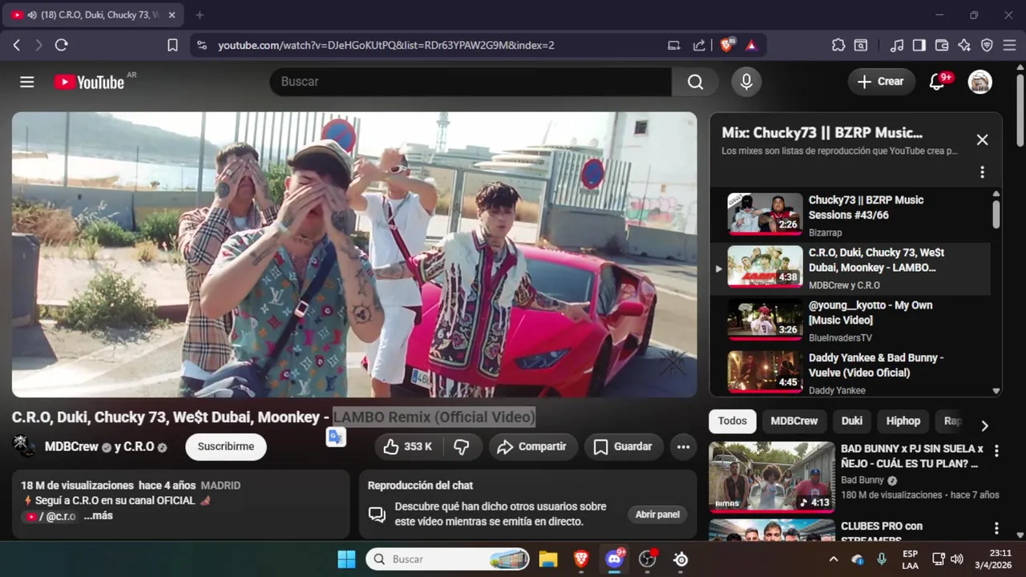Viewport: 1026px width, 577px height.
Task: Open a new browser tab
Action: (x=200, y=15)
